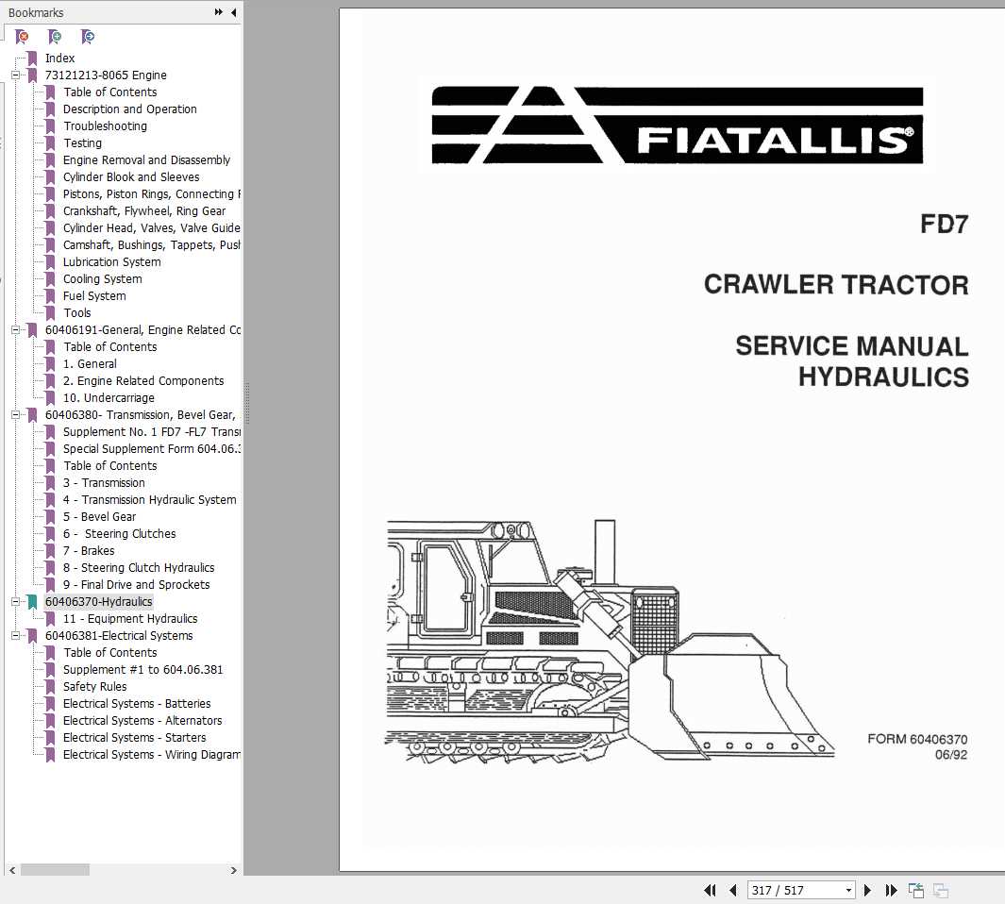1005x904 pixels.
Task: Select 60406191-General, Engine Related bookmark
Action: click(x=142, y=329)
